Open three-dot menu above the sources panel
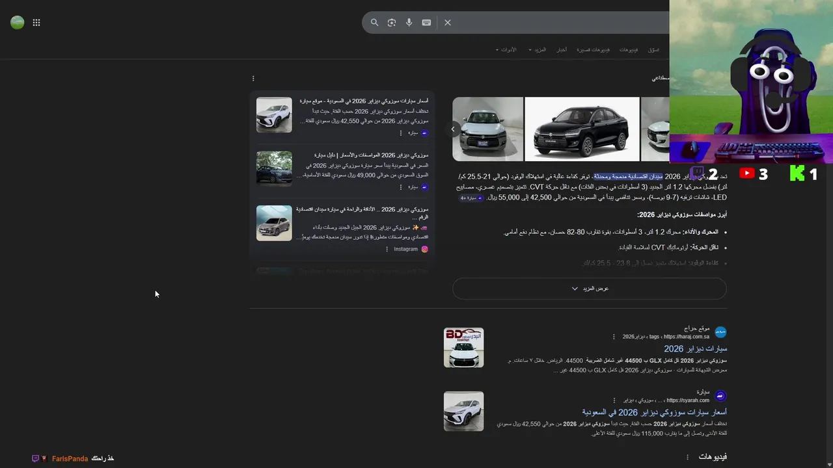The image size is (833, 468). tap(253, 79)
